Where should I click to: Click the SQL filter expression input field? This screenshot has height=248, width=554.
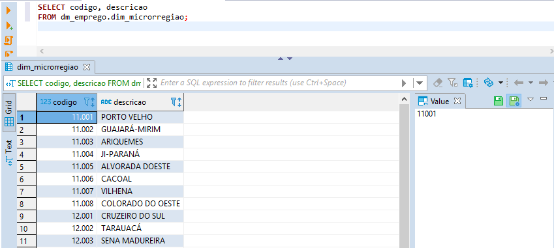(x=279, y=83)
